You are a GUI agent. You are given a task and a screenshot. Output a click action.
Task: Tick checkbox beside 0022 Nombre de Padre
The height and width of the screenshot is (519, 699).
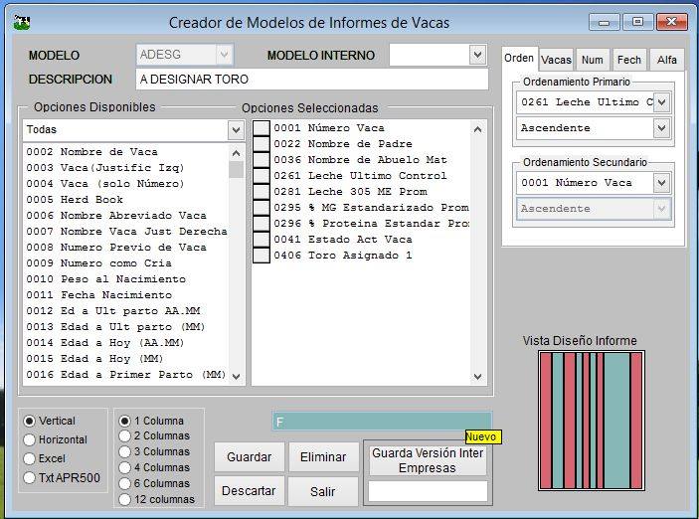click(262, 144)
